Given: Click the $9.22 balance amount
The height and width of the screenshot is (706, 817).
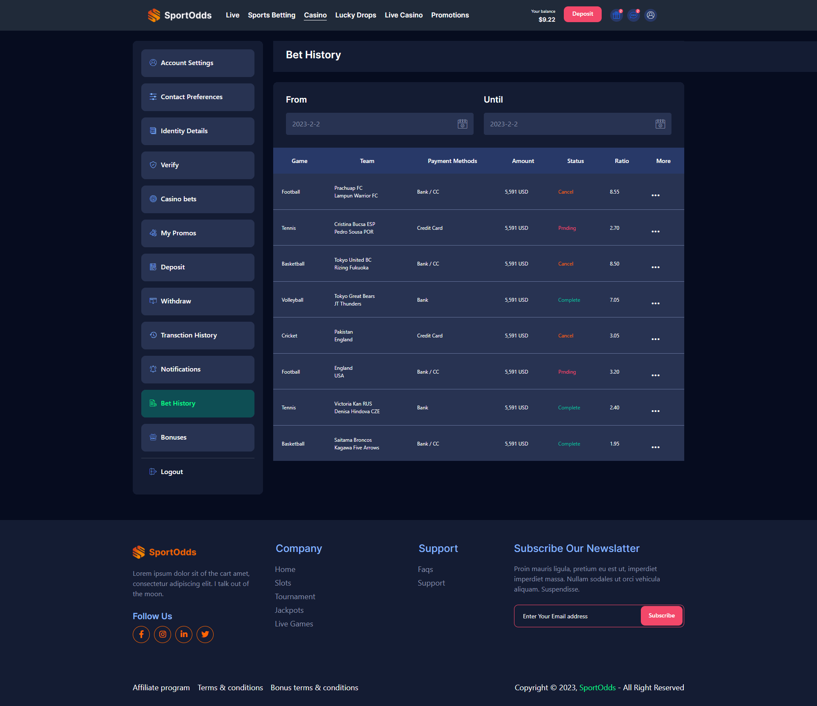Looking at the screenshot, I should coord(547,20).
